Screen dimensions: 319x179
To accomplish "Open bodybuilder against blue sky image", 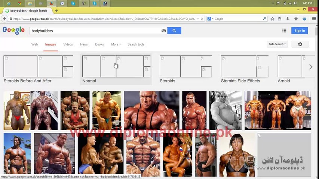I will 17,155.
